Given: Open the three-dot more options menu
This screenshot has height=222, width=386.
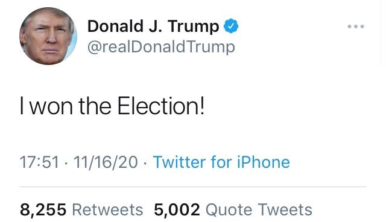Looking at the screenshot, I should click(356, 26).
